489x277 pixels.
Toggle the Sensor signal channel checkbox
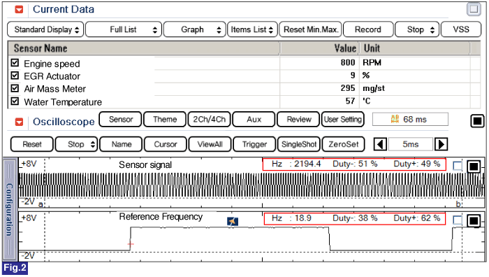(458, 166)
